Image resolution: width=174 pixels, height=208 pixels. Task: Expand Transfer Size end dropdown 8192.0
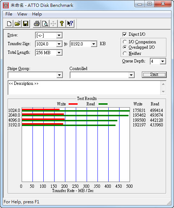click(x=93, y=44)
